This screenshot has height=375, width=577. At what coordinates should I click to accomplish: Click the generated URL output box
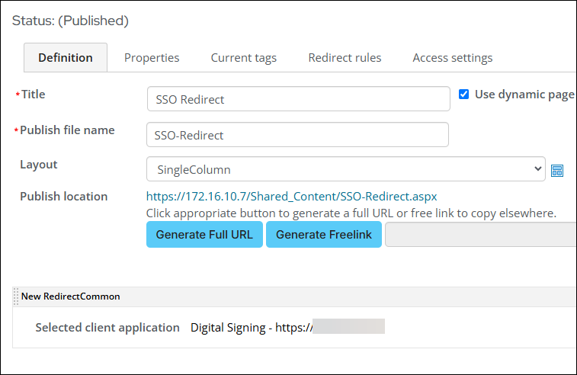(x=481, y=235)
